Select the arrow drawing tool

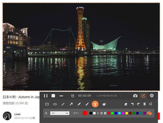(x=71, y=104)
